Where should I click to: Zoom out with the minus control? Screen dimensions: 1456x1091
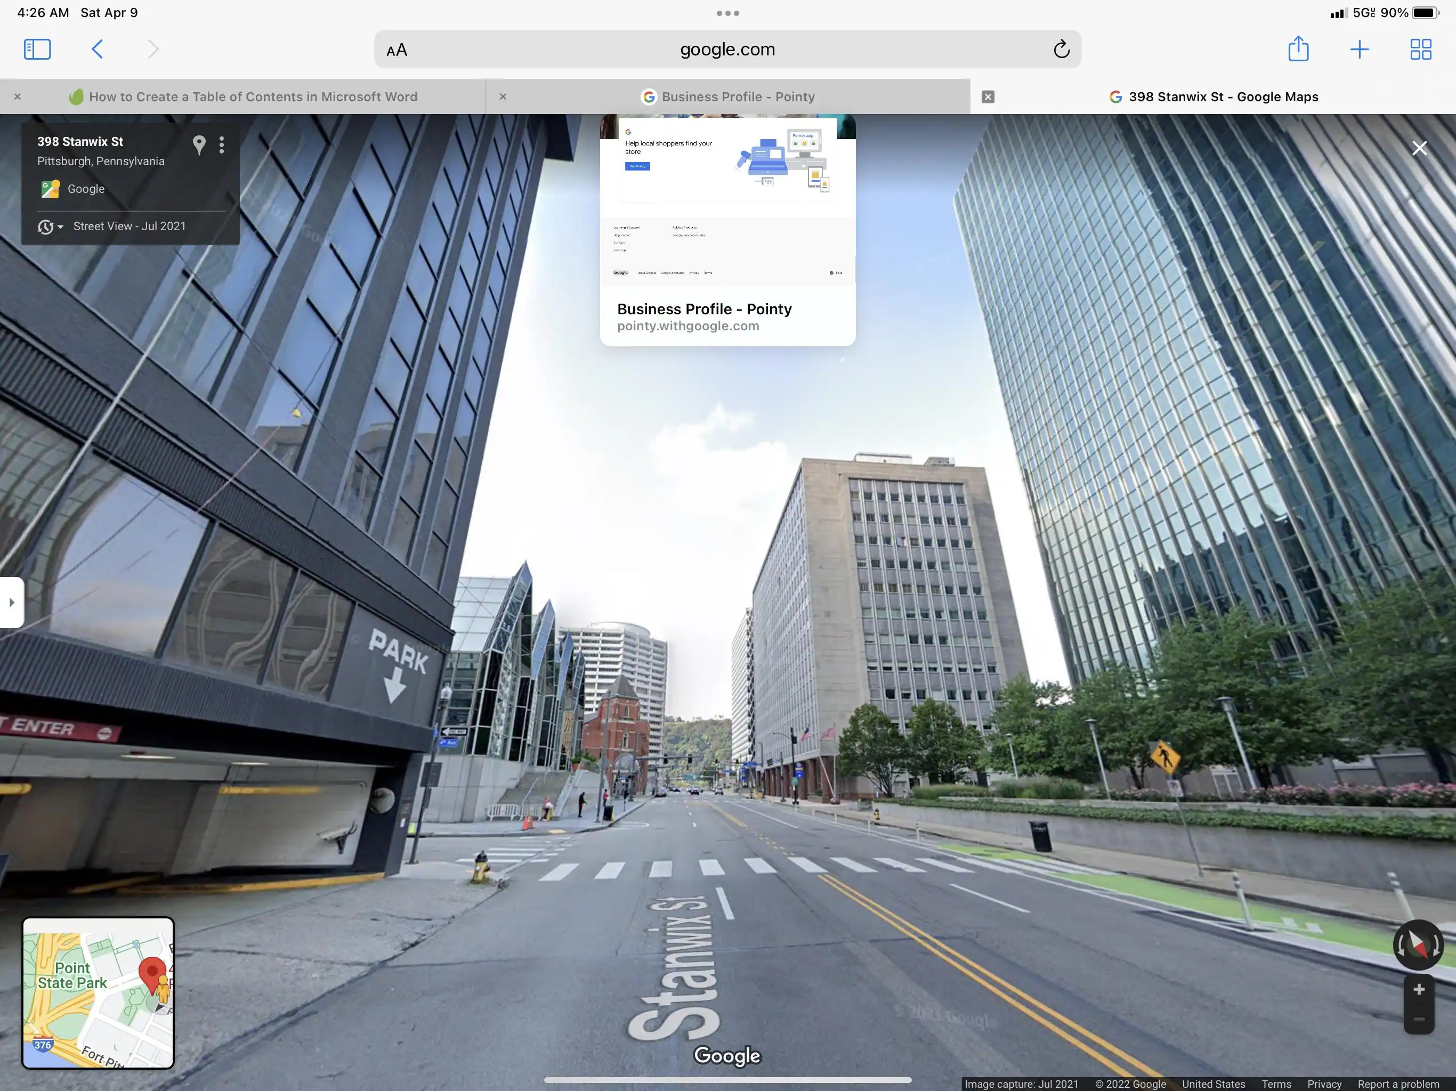(x=1419, y=1019)
